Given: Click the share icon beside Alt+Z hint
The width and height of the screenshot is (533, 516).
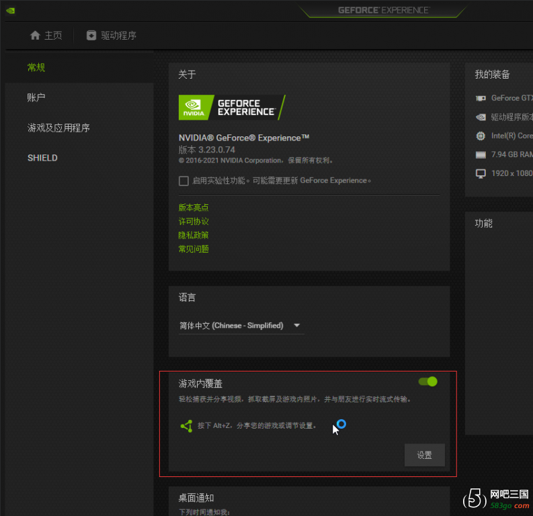Looking at the screenshot, I should (186, 426).
